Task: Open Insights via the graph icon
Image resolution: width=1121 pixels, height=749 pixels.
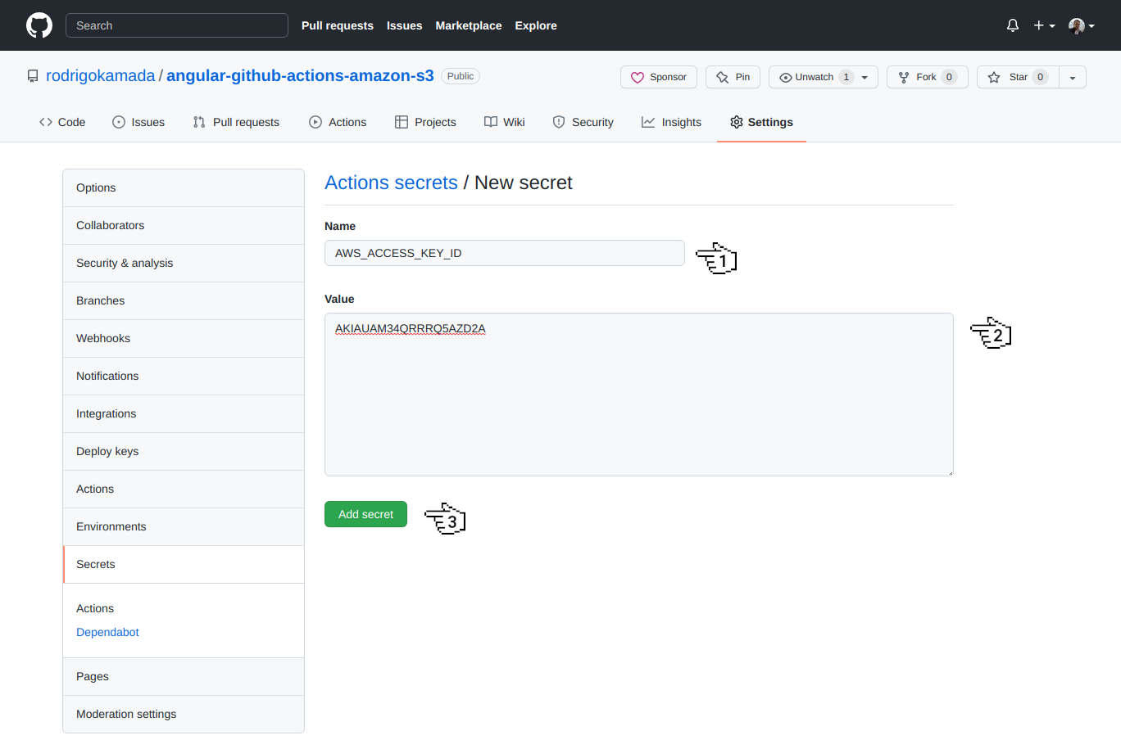Action: (x=671, y=121)
